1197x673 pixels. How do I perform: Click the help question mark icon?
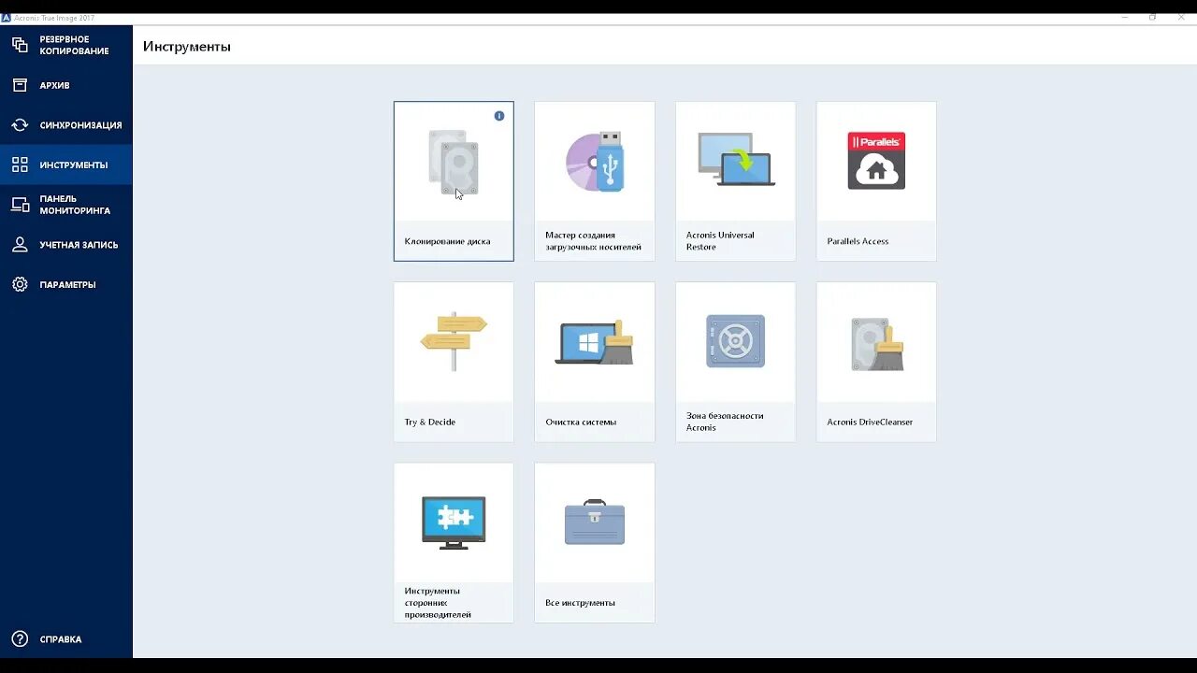pos(20,639)
